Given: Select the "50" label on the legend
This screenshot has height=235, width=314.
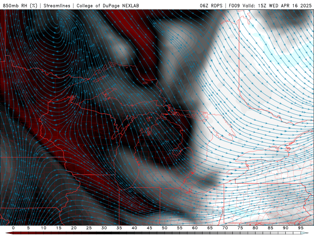Looking at the screenshot, I should 164,228.
